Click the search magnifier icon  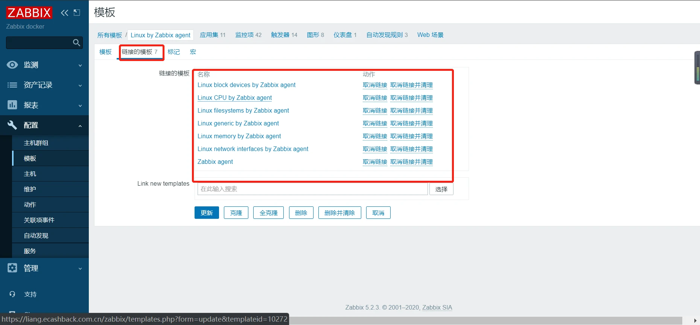[76, 43]
